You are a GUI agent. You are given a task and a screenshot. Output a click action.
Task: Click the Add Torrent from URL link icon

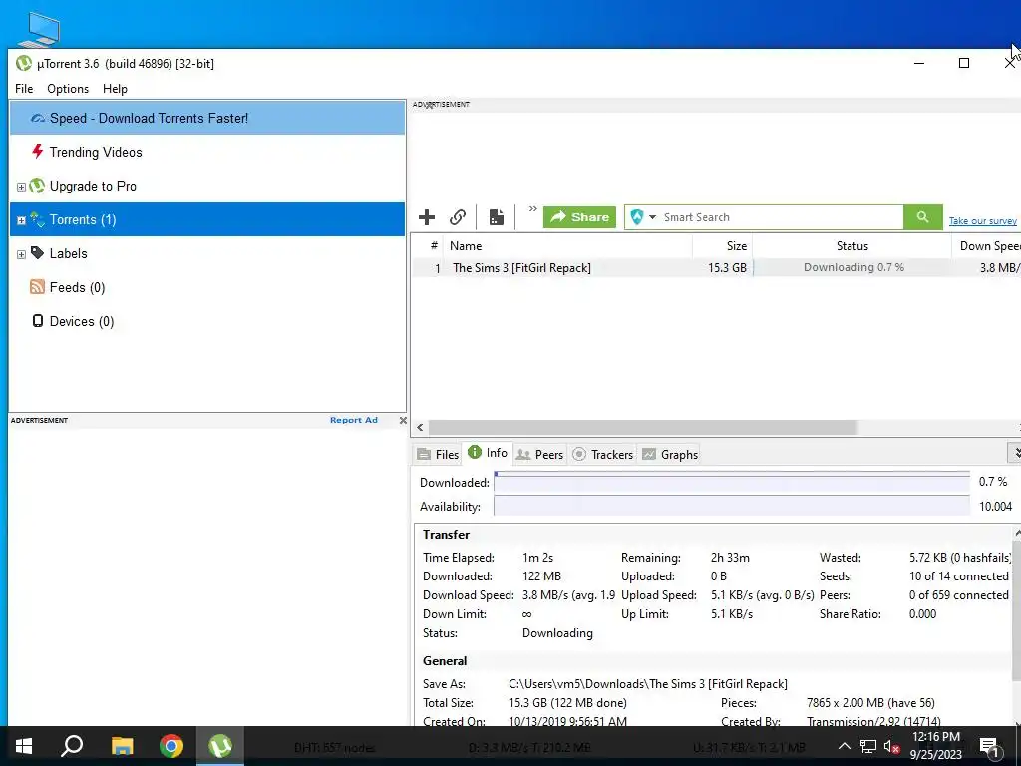[458, 217]
